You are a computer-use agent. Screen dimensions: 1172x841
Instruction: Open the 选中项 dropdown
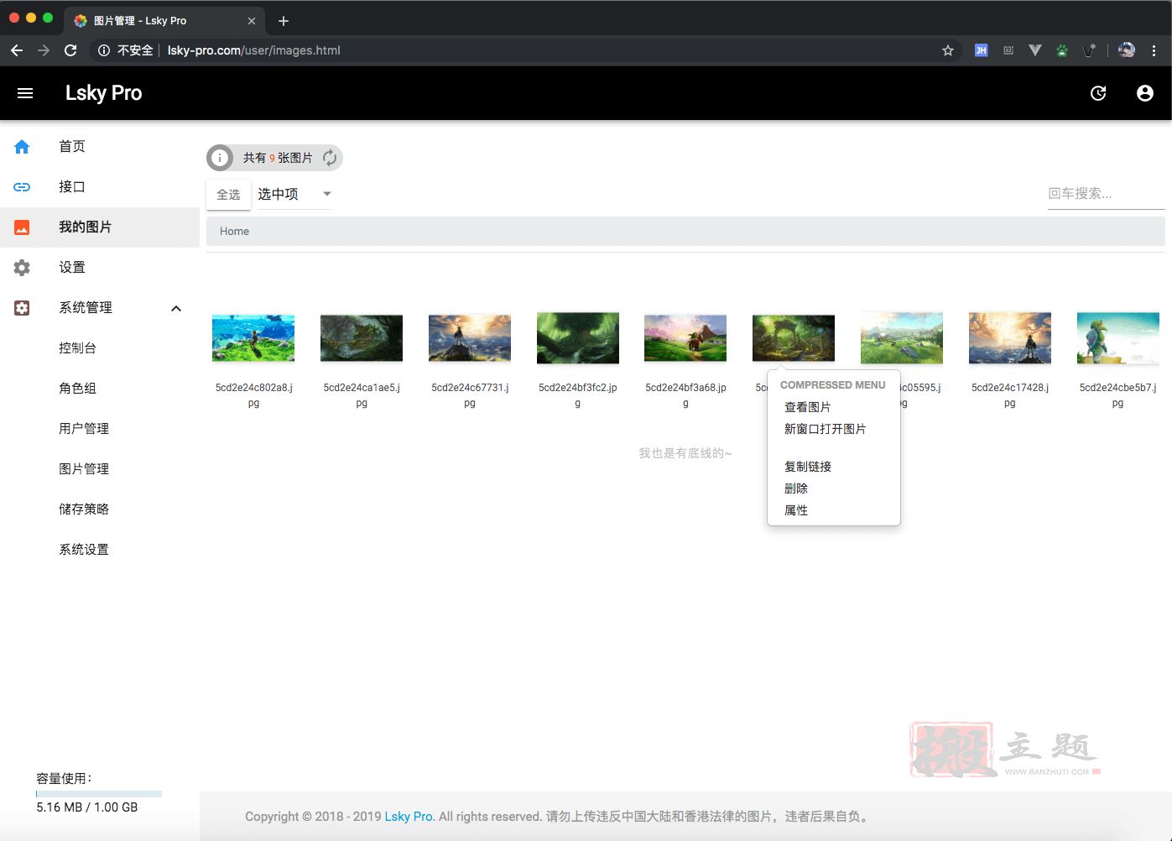294,194
